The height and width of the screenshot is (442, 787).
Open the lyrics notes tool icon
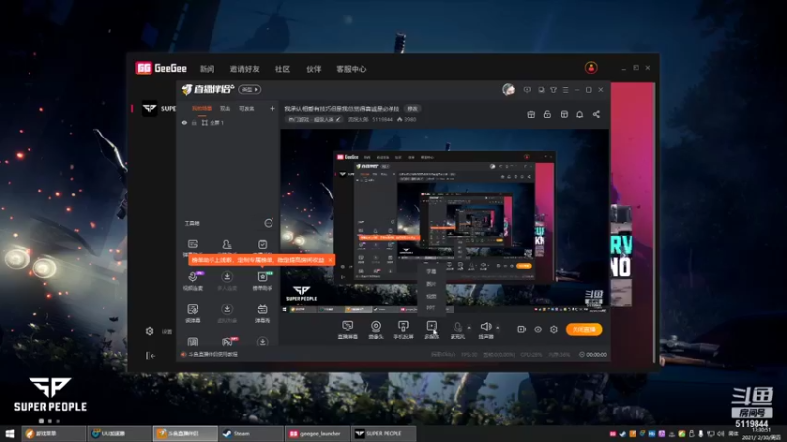click(x=193, y=313)
